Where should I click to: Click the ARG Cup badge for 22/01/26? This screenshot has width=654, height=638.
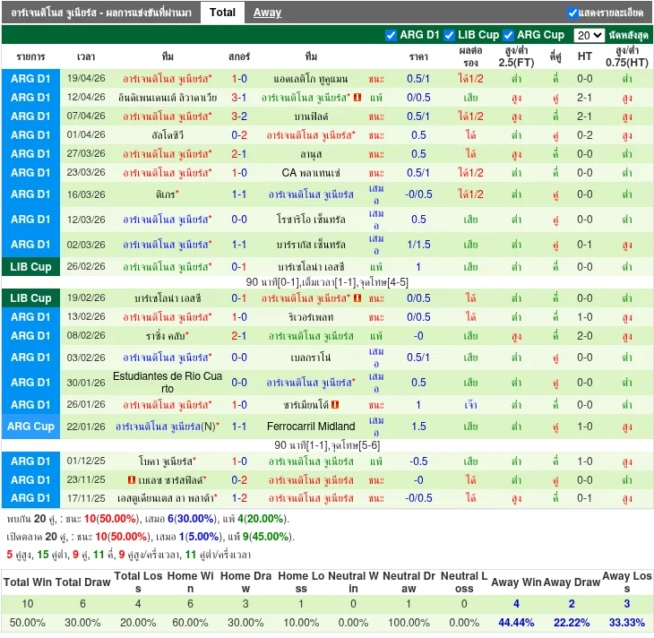31,427
